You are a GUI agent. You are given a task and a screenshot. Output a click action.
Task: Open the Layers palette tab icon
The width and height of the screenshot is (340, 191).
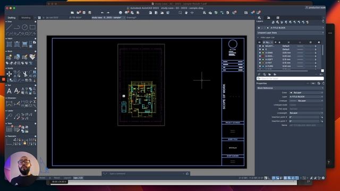[260, 18]
